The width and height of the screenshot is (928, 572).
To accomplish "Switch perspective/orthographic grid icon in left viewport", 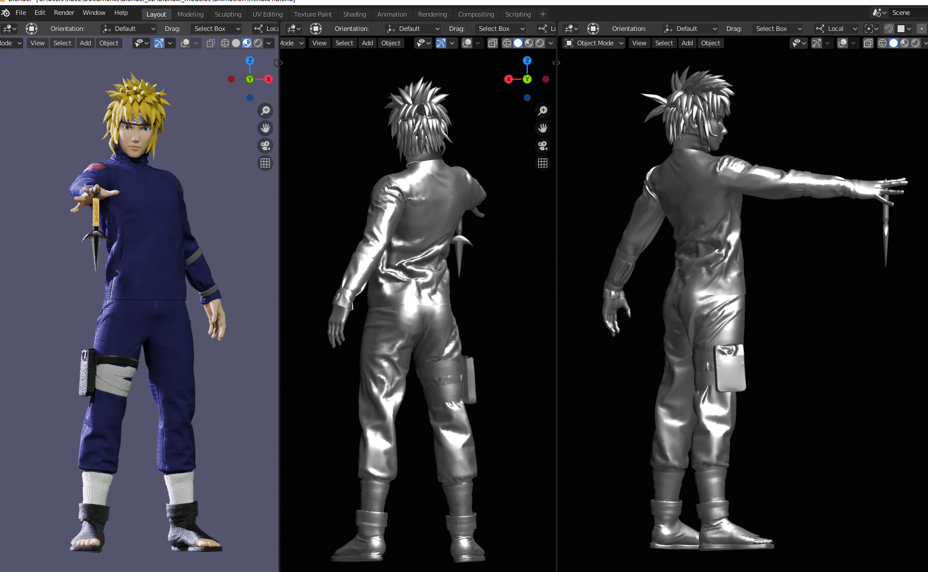I will click(265, 163).
